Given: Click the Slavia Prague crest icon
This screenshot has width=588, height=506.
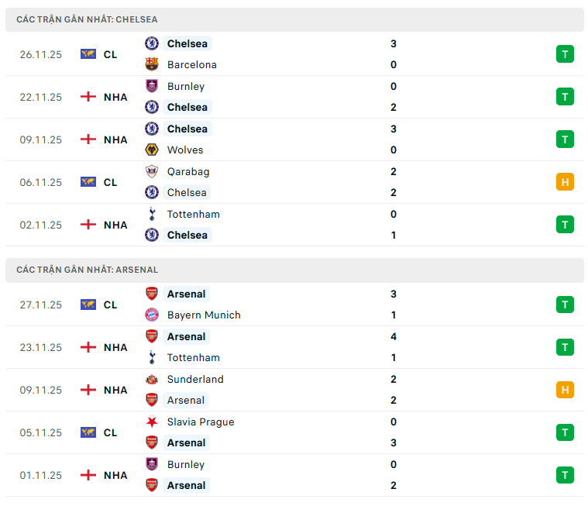Looking at the screenshot, I should pyautogui.click(x=152, y=422).
